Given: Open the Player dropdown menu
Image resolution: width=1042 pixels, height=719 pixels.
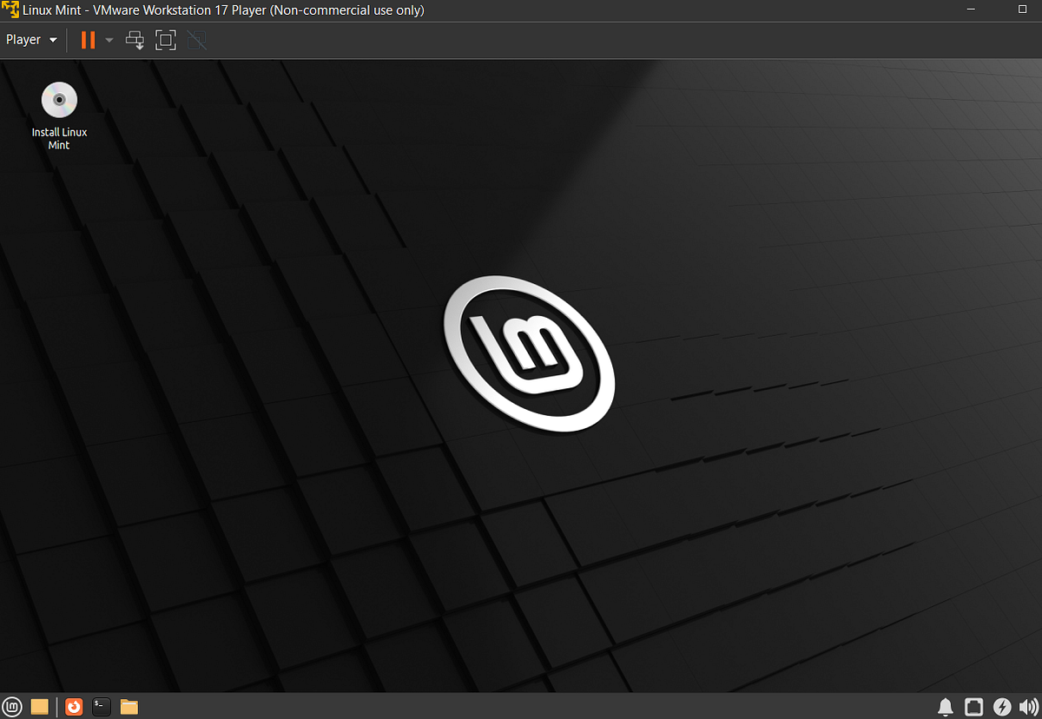Looking at the screenshot, I should point(31,40).
